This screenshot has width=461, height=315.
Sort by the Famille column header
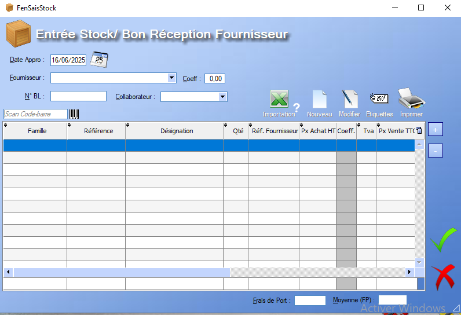37,131
